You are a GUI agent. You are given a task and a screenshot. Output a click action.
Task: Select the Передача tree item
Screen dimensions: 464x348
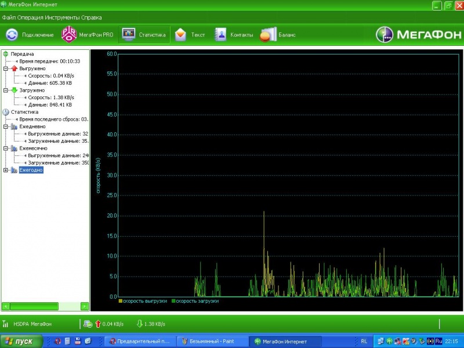click(22, 54)
